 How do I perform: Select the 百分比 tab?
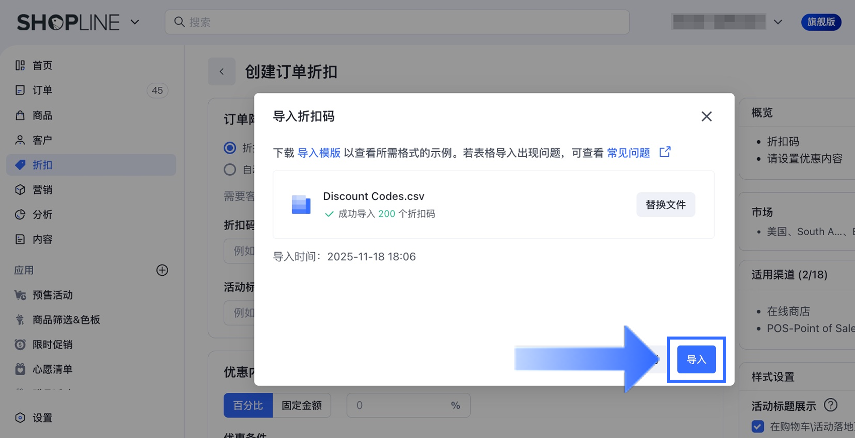[x=248, y=405]
